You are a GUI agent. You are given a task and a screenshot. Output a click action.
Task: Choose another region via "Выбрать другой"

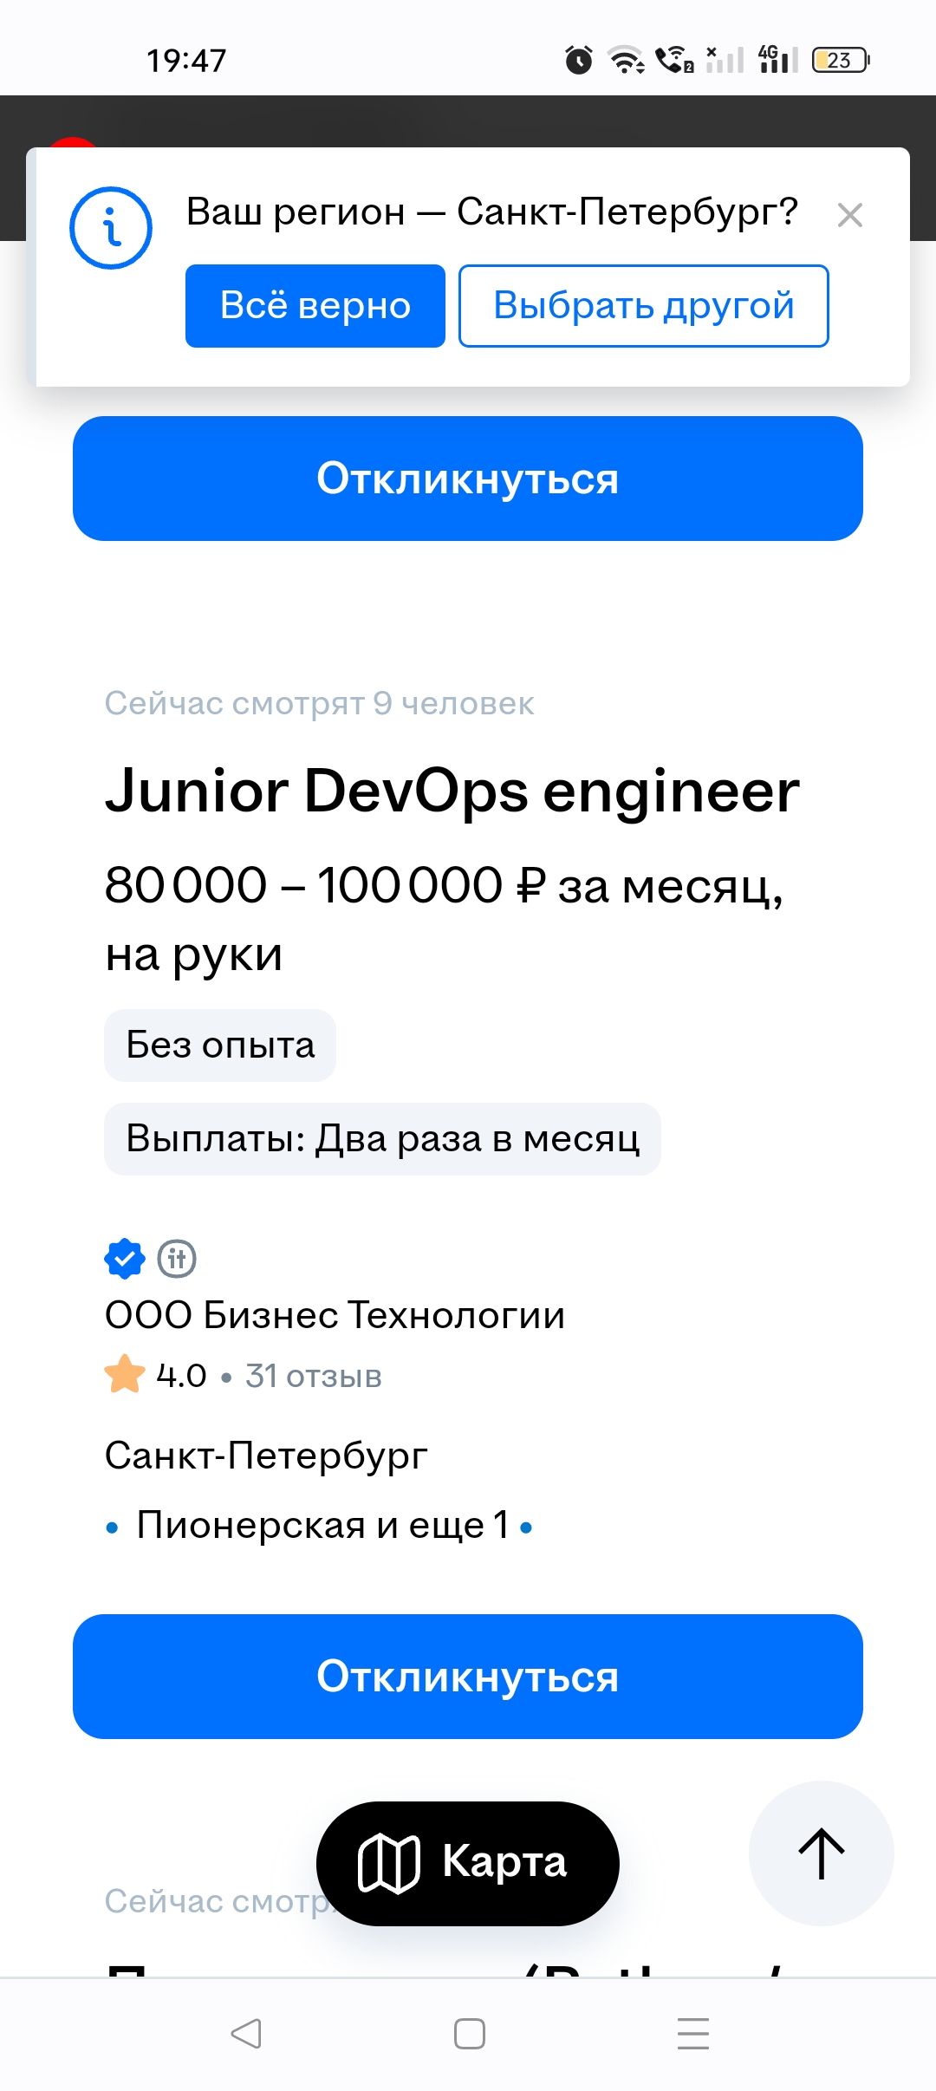pyautogui.click(x=644, y=306)
